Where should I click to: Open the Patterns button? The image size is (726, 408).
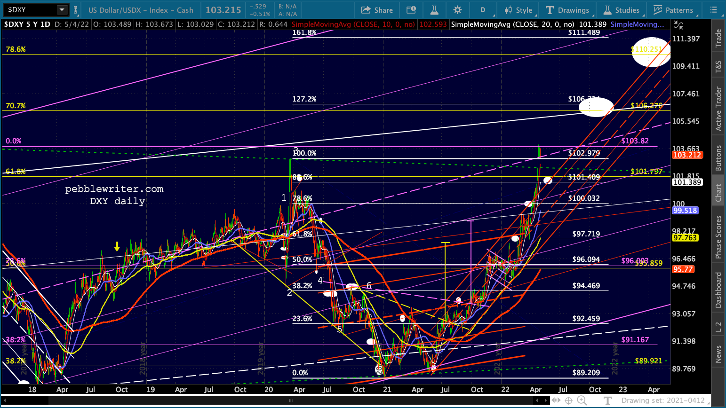click(x=673, y=10)
